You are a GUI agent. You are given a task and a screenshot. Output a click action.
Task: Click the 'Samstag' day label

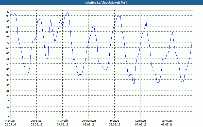pyautogui.click(x=141, y=121)
